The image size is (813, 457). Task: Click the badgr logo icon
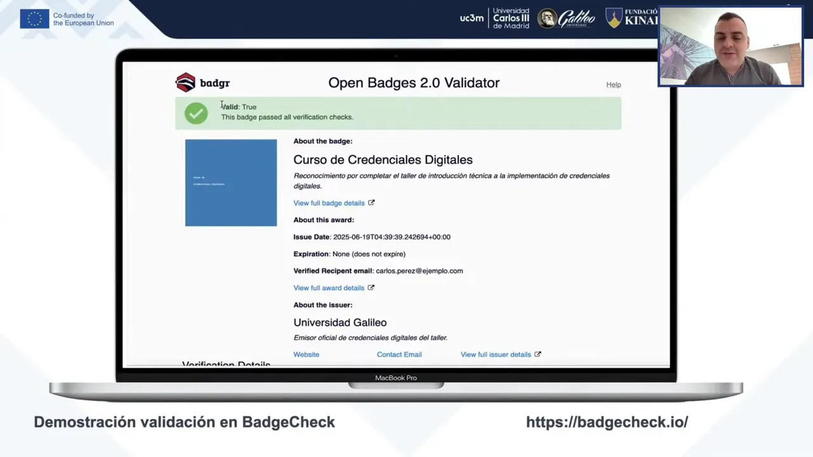pyautogui.click(x=185, y=83)
